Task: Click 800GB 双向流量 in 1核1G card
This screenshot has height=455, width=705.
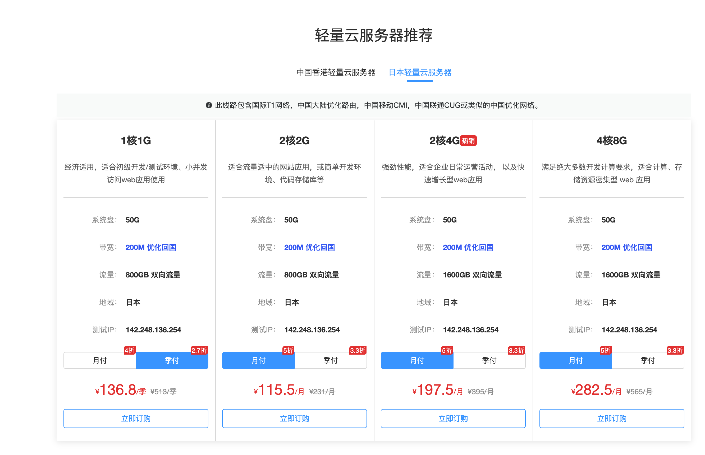Action: [153, 275]
